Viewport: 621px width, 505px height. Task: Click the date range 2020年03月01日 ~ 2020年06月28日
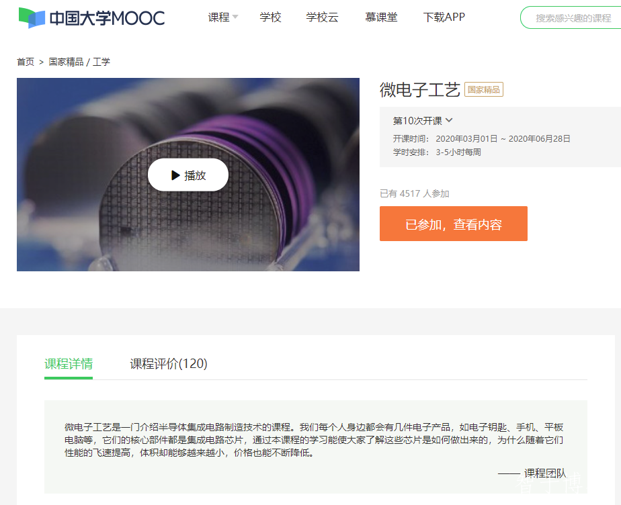(x=503, y=139)
